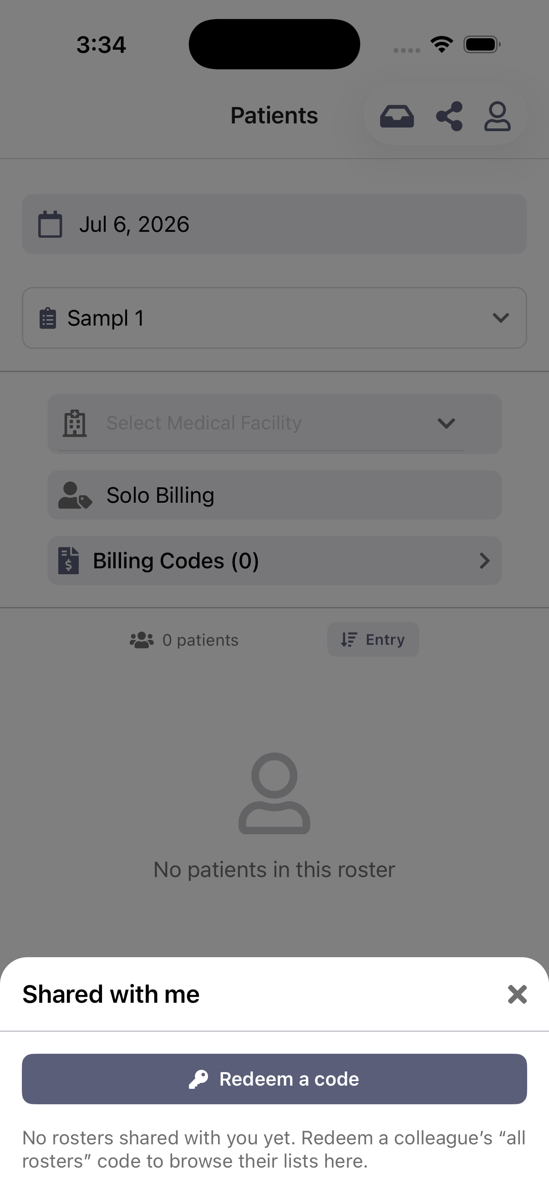Screen dimensions: 549x1194
Task: Open the user profile icon
Action: coord(497,116)
